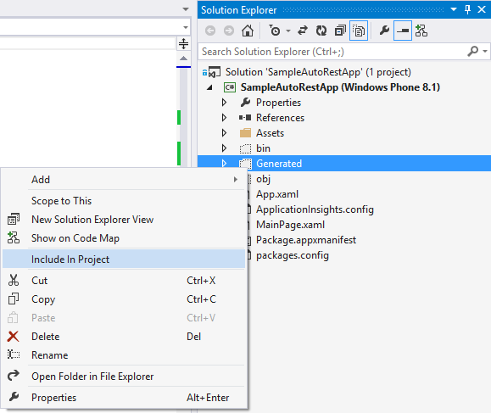Click the Sync with Active Document icon

click(303, 31)
